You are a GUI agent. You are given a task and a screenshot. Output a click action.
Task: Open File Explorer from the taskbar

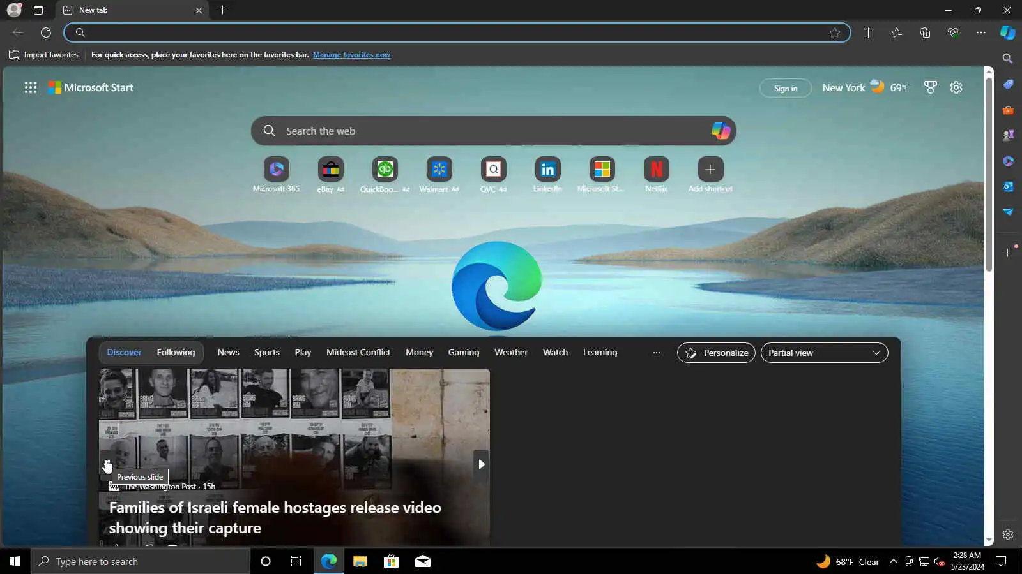point(360,561)
